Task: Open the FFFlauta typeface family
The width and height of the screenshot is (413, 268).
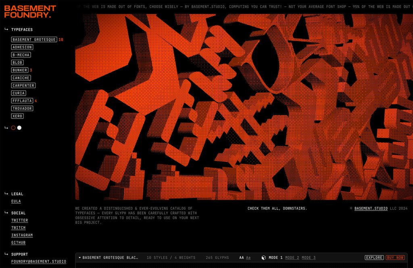Action: tap(22, 101)
